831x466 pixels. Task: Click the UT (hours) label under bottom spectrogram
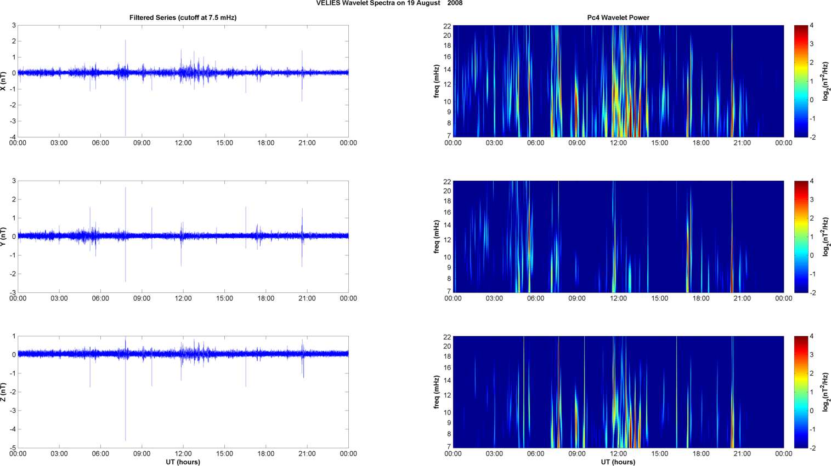[x=618, y=462]
